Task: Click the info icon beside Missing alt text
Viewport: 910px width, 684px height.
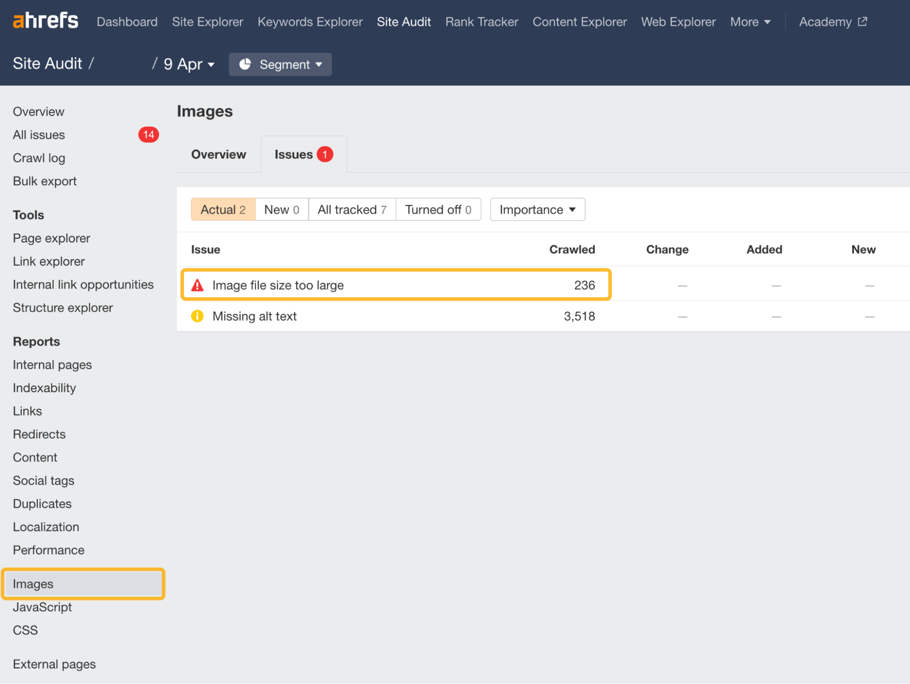Action: (197, 316)
